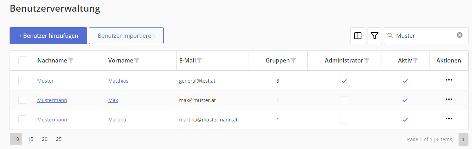The width and height of the screenshot is (472, 149).
Task: Open filter for Vorname column
Action: click(x=137, y=60)
